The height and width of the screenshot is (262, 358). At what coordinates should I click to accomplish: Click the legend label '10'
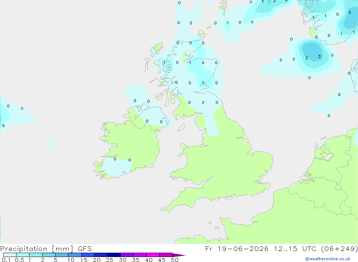pyautogui.click(x=71, y=260)
